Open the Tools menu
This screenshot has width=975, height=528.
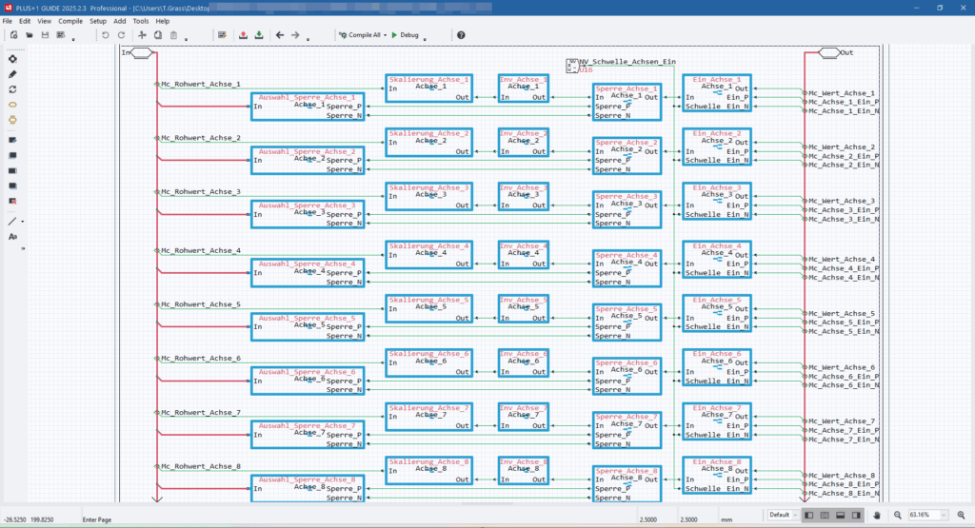coord(141,20)
